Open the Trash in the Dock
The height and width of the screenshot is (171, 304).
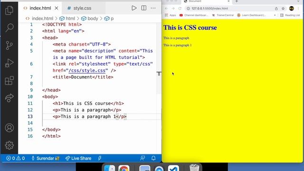click(x=194, y=168)
